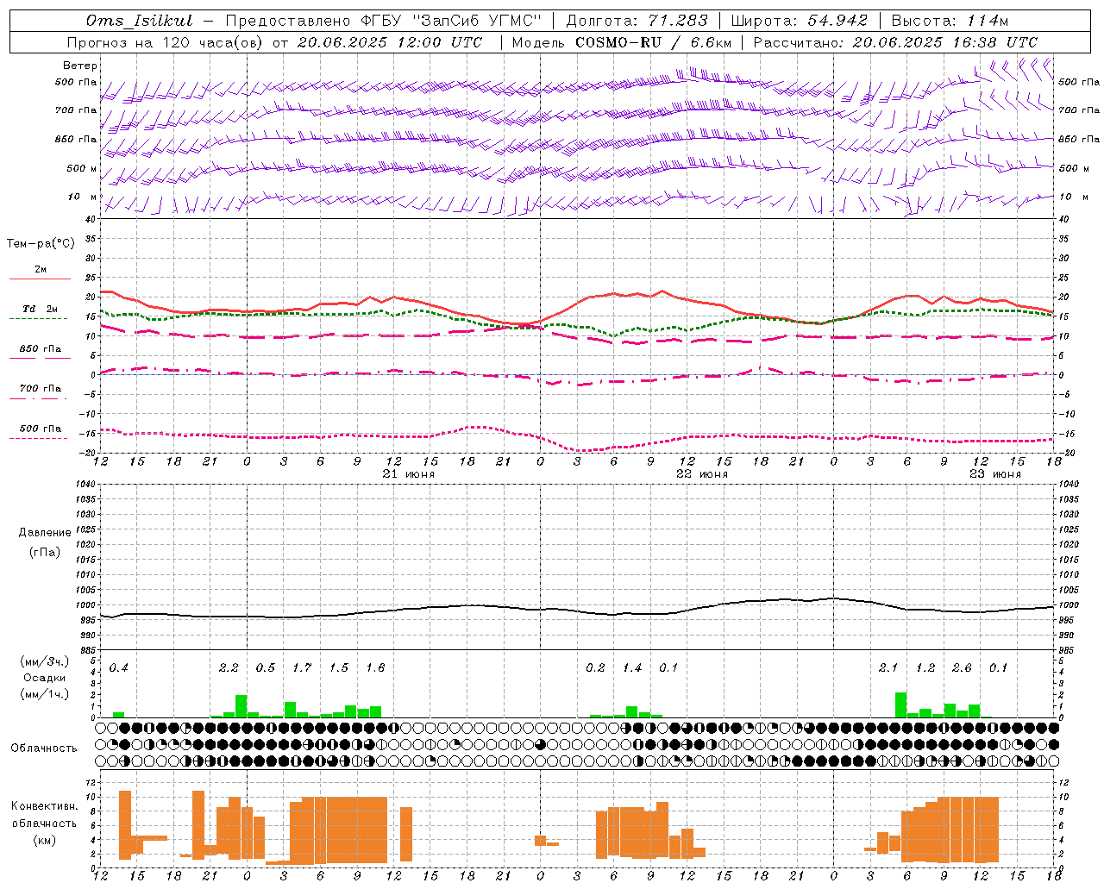1104x883 pixels.
Task: Click the 0.5 precipitation amount value
Action: (x=266, y=667)
